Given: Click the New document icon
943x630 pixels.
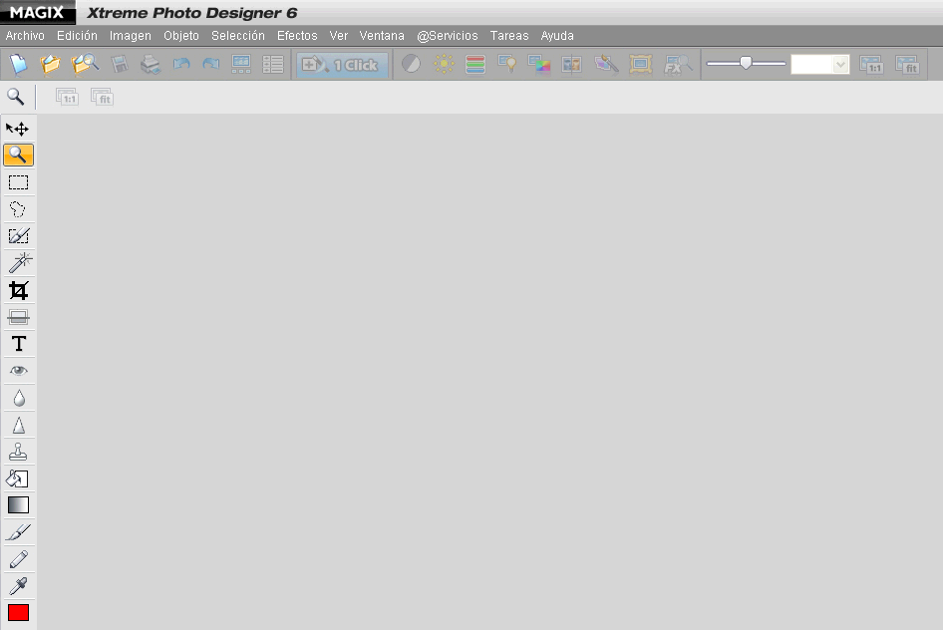Looking at the screenshot, I should (19, 65).
